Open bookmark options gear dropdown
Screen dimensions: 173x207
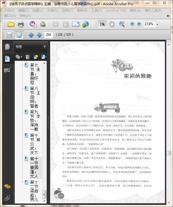[x=19, y=57]
